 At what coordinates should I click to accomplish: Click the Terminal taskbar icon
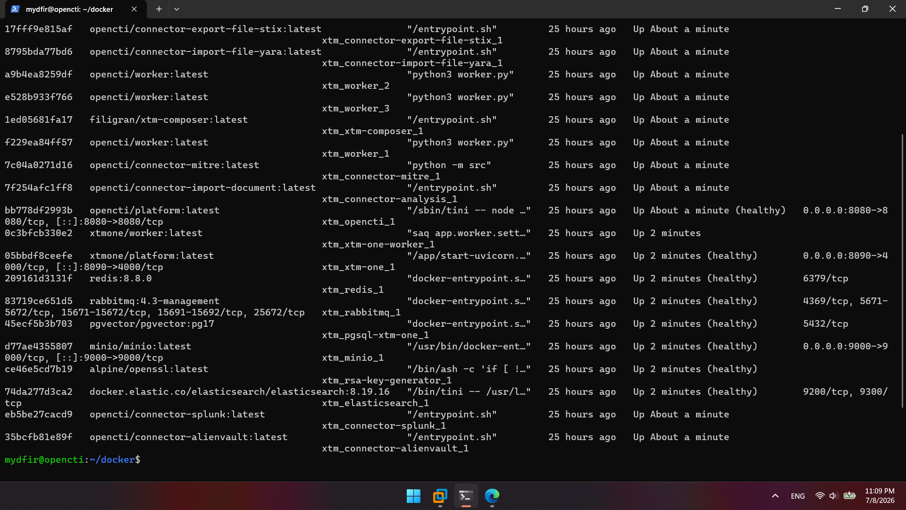(466, 496)
